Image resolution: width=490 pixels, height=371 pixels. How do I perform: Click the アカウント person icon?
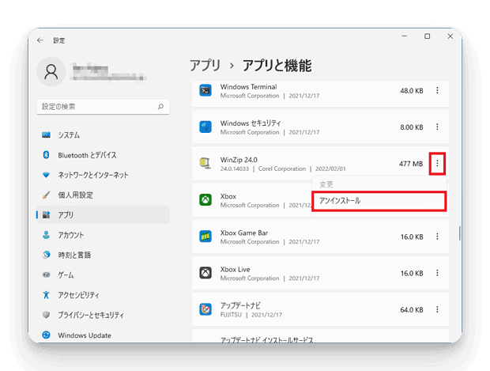[x=47, y=235]
